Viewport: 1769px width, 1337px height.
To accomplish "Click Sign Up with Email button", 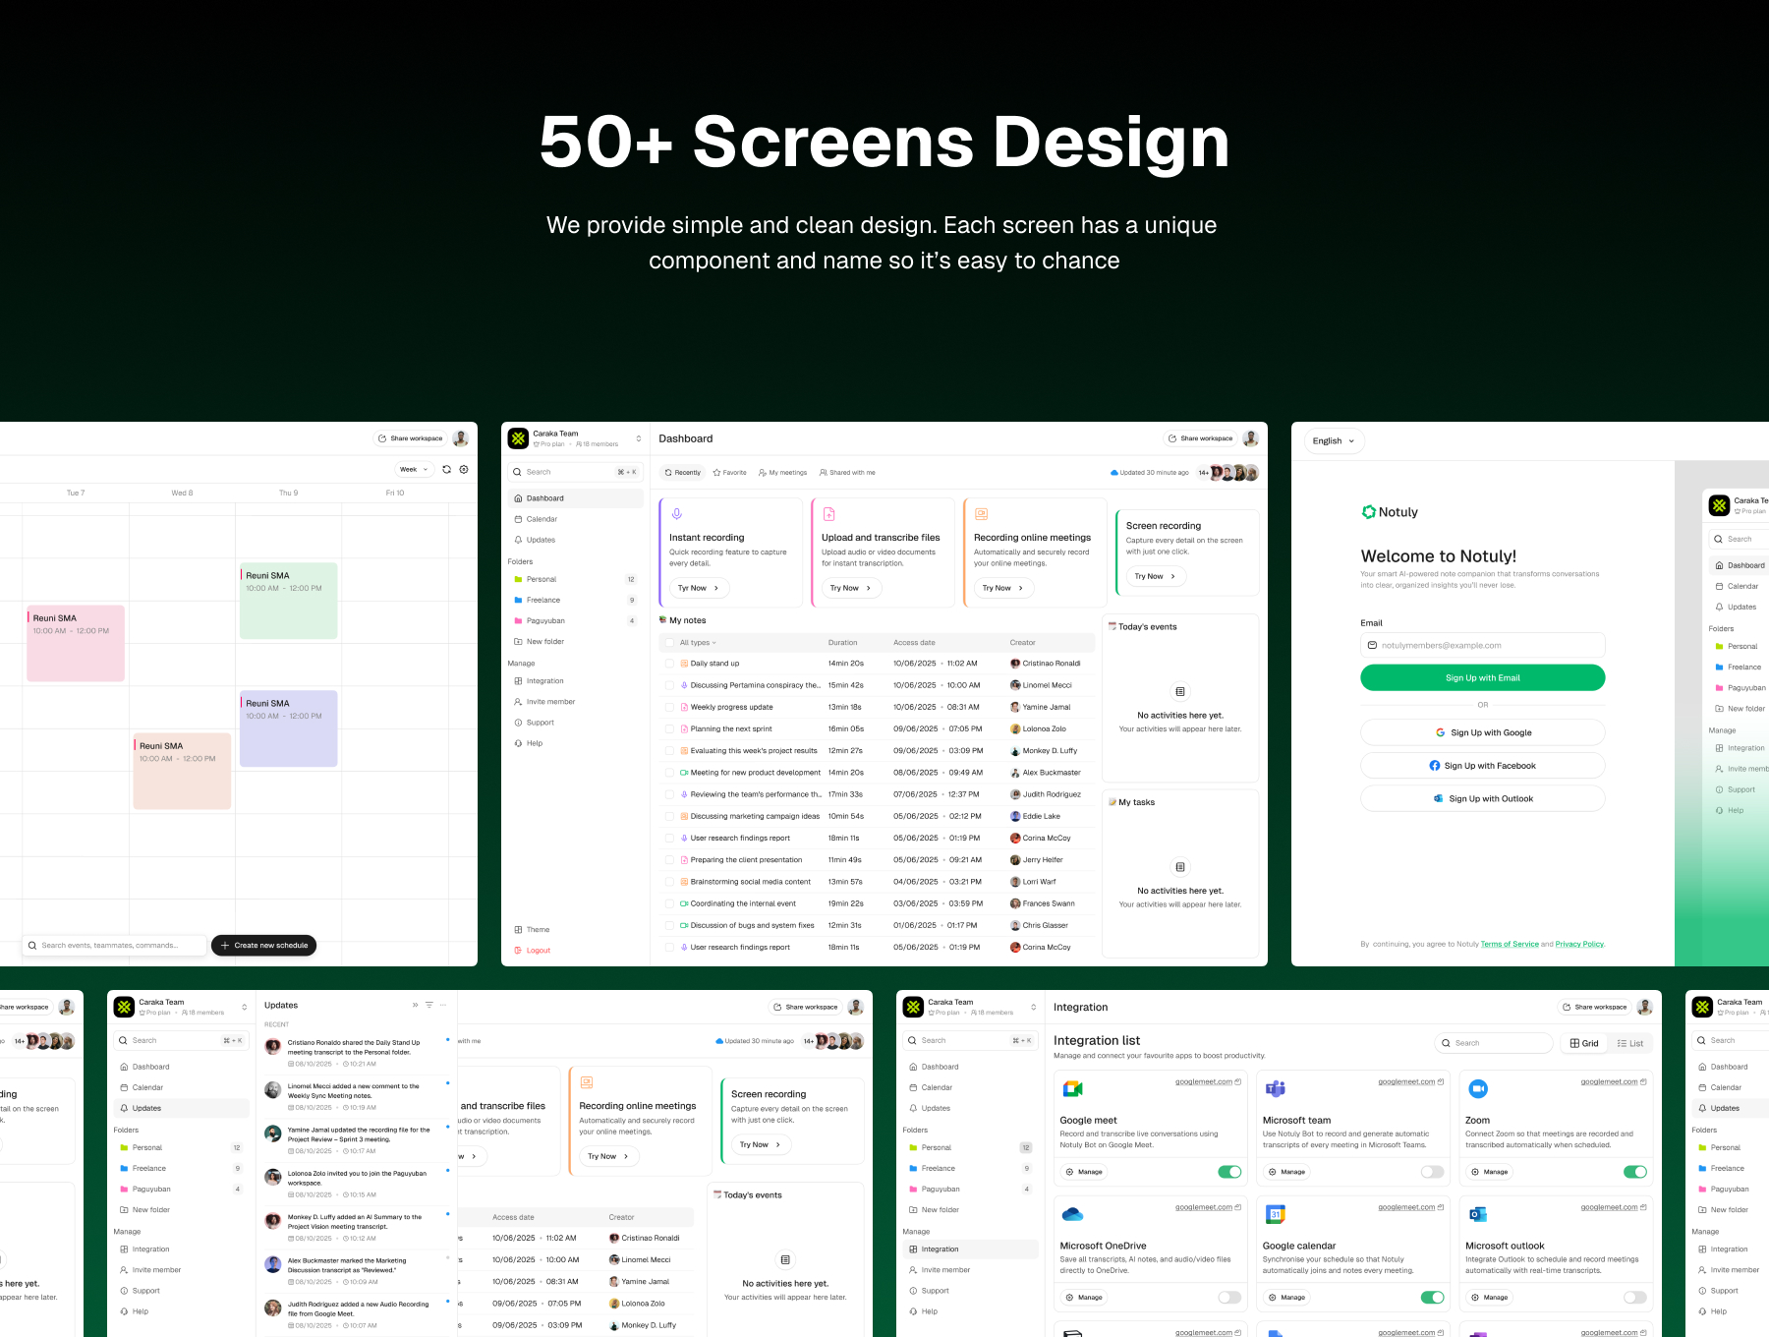I will click(1482, 678).
